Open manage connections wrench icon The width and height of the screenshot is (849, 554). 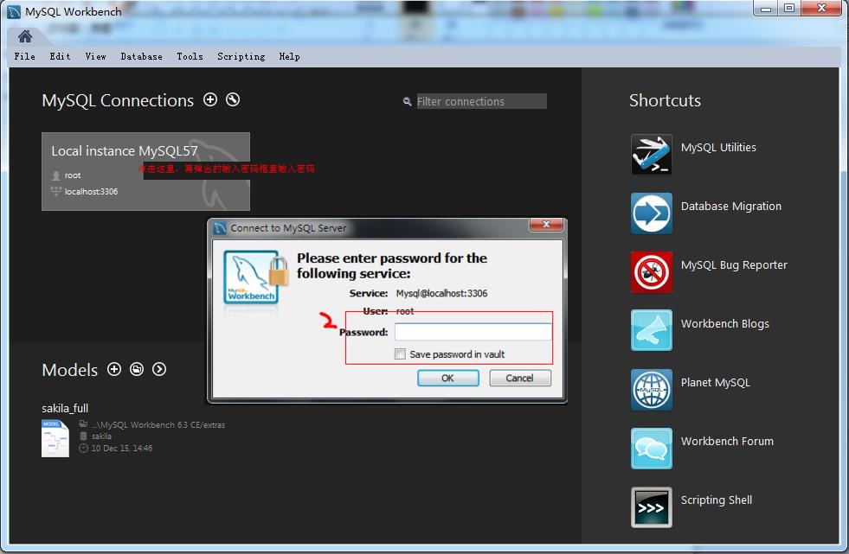(x=233, y=99)
